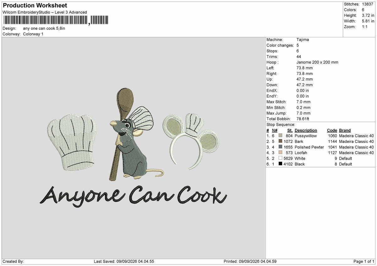Click the 'Stop Sequence:' heading
Image resolution: width=377 pixels, height=266 pixels.
pyautogui.click(x=281, y=125)
